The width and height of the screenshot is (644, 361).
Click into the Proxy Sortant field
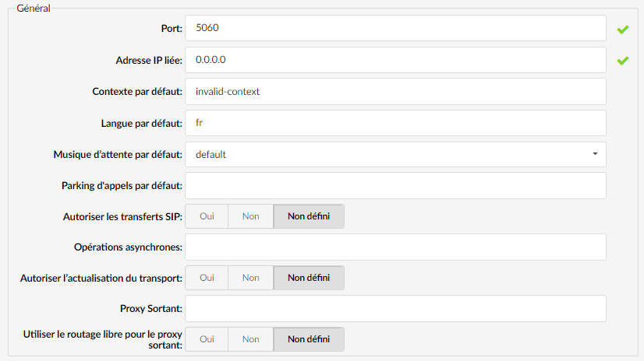tap(395, 309)
